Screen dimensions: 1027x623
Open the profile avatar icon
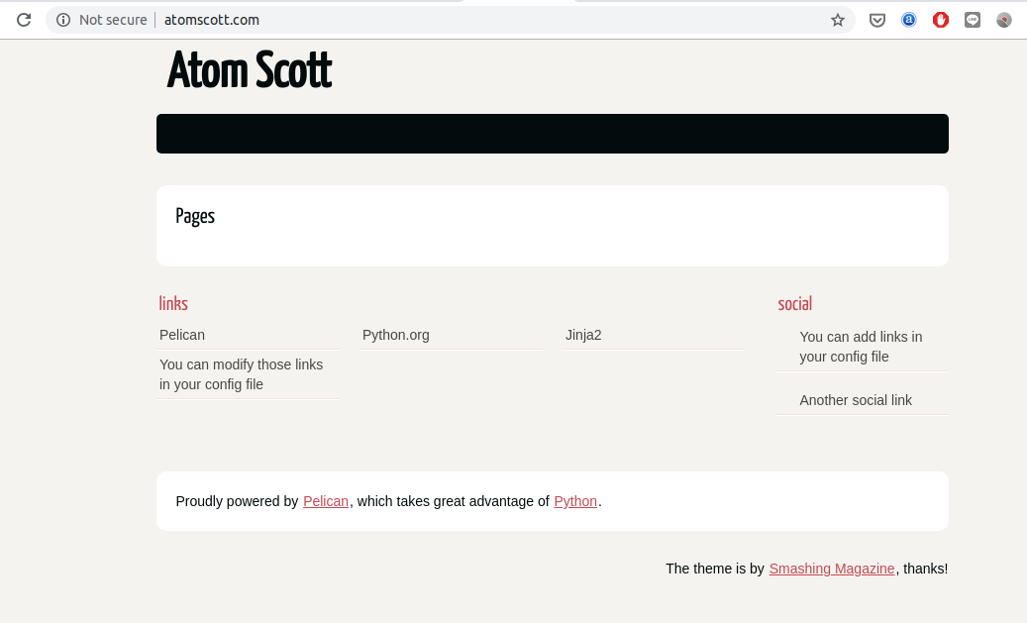(1004, 20)
